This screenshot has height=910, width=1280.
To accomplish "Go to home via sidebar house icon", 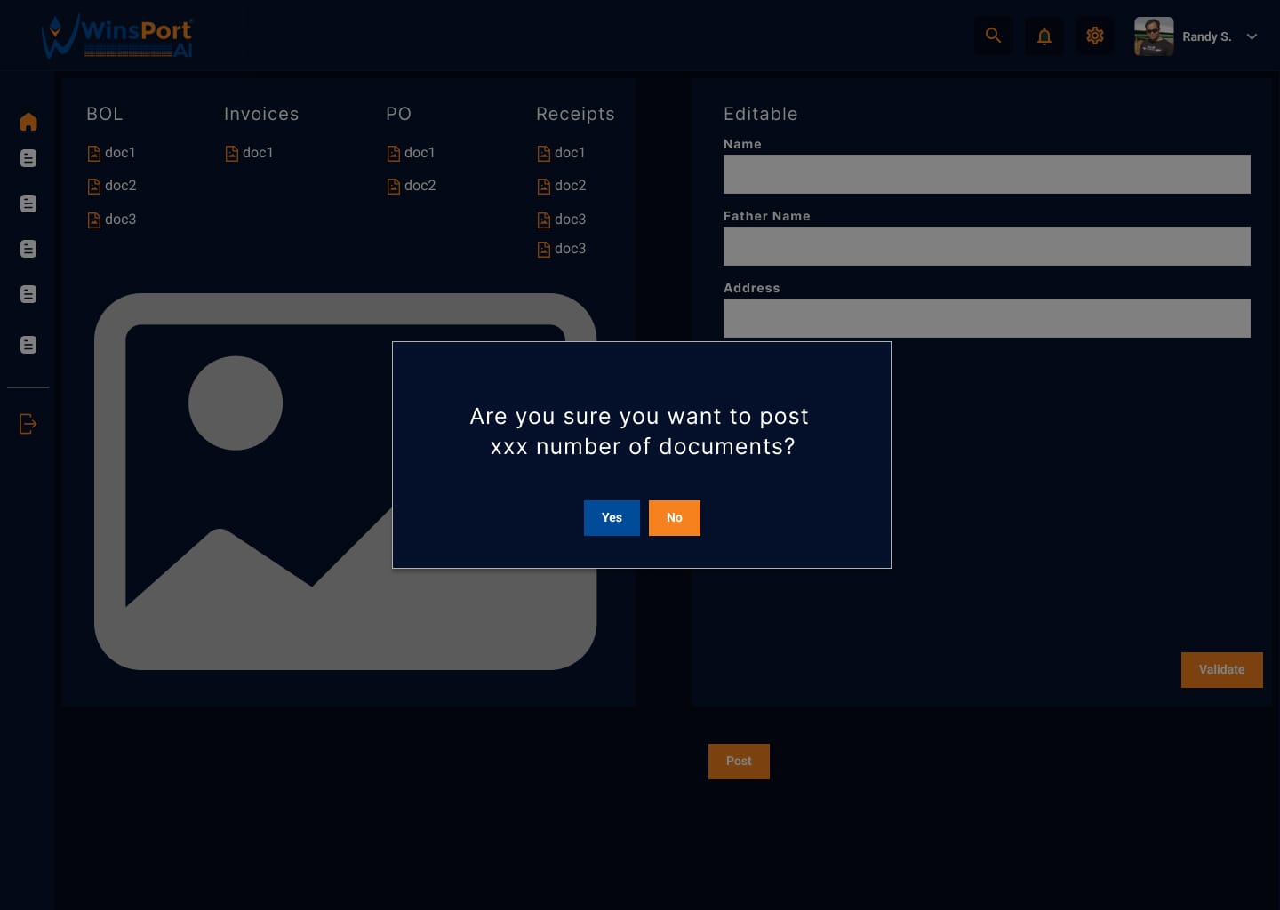I will (x=28, y=122).
